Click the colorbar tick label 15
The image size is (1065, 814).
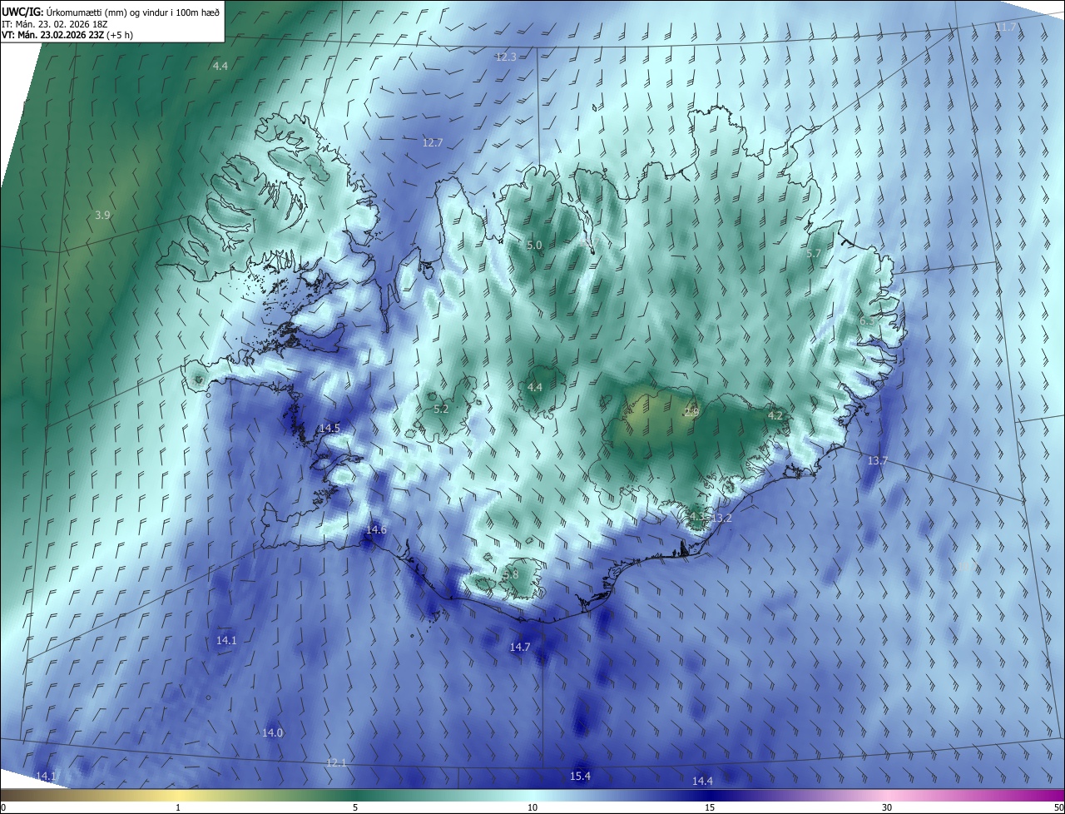tap(710, 808)
